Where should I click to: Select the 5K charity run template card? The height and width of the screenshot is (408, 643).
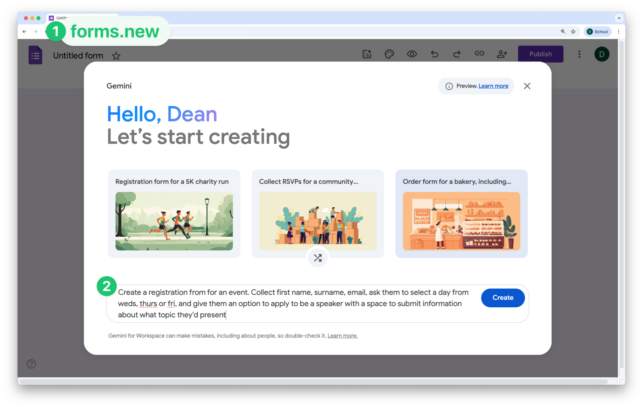[174, 214]
